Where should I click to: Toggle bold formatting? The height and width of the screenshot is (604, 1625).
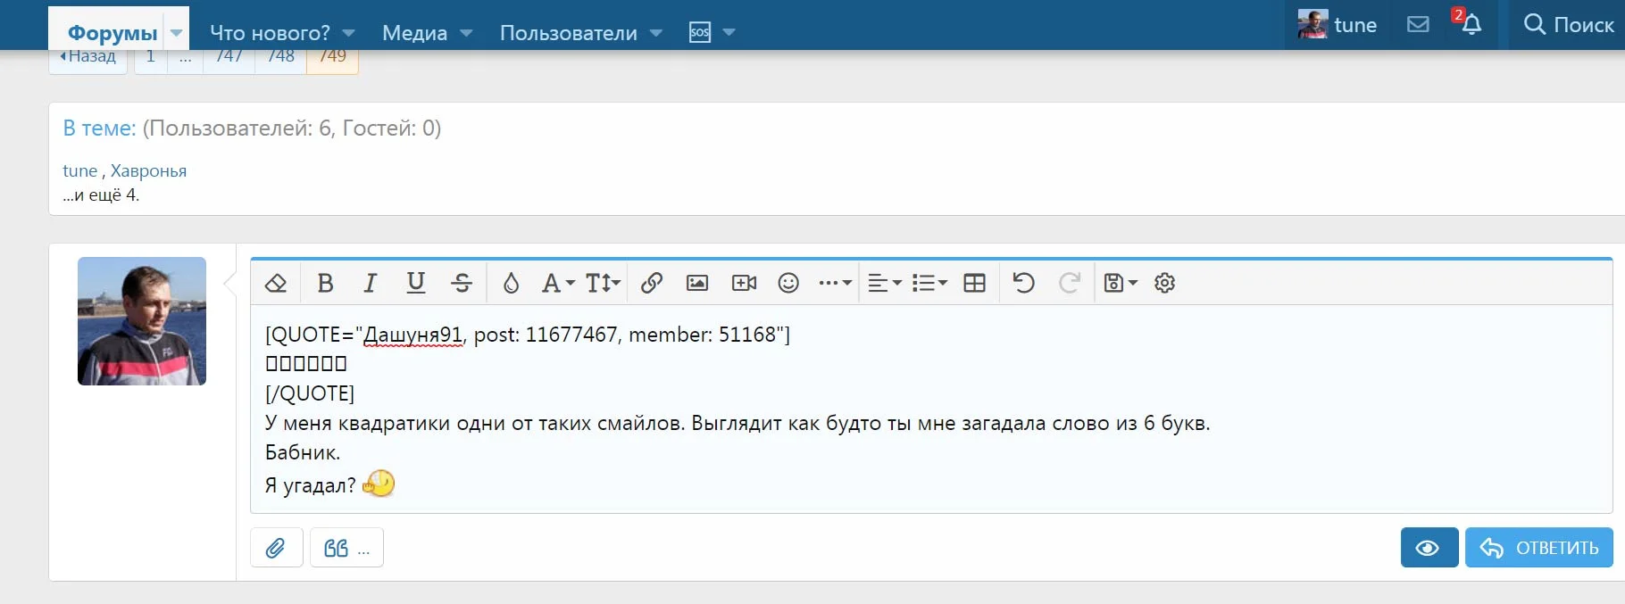[x=325, y=284]
